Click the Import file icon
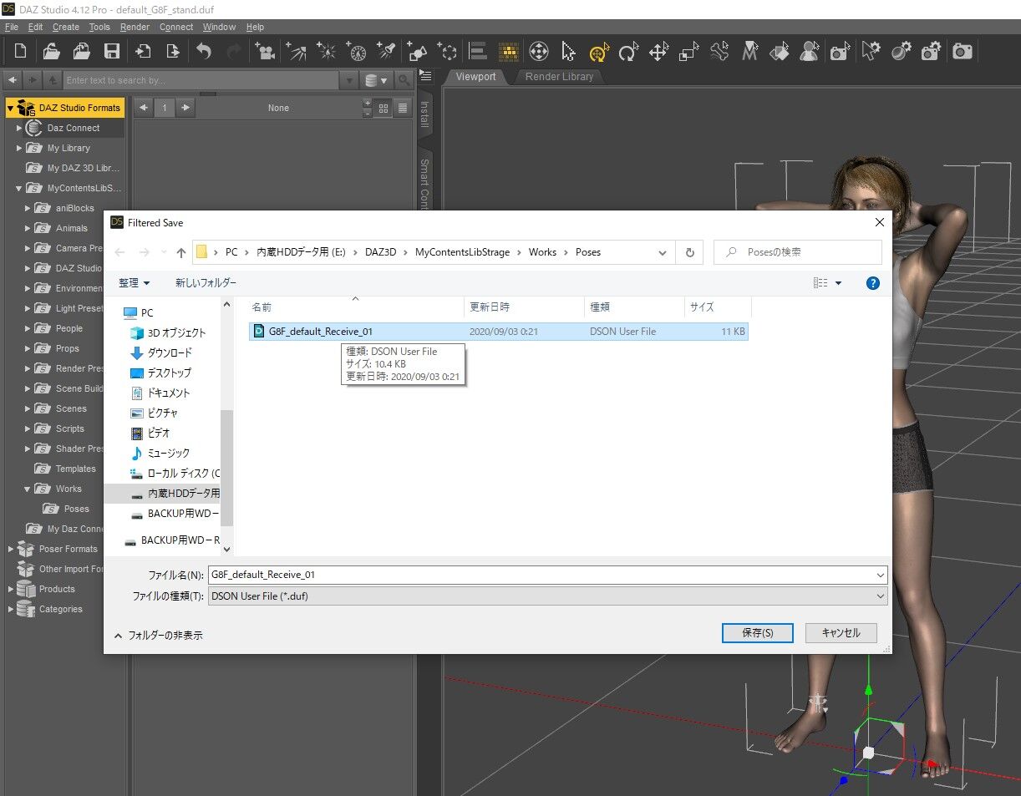1021x796 pixels. 143,52
